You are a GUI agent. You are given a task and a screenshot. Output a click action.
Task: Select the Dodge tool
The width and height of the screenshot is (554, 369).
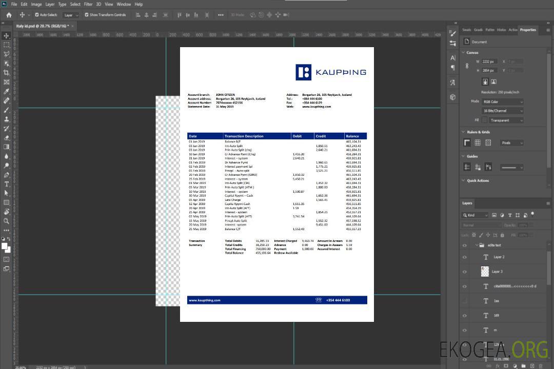(6, 165)
